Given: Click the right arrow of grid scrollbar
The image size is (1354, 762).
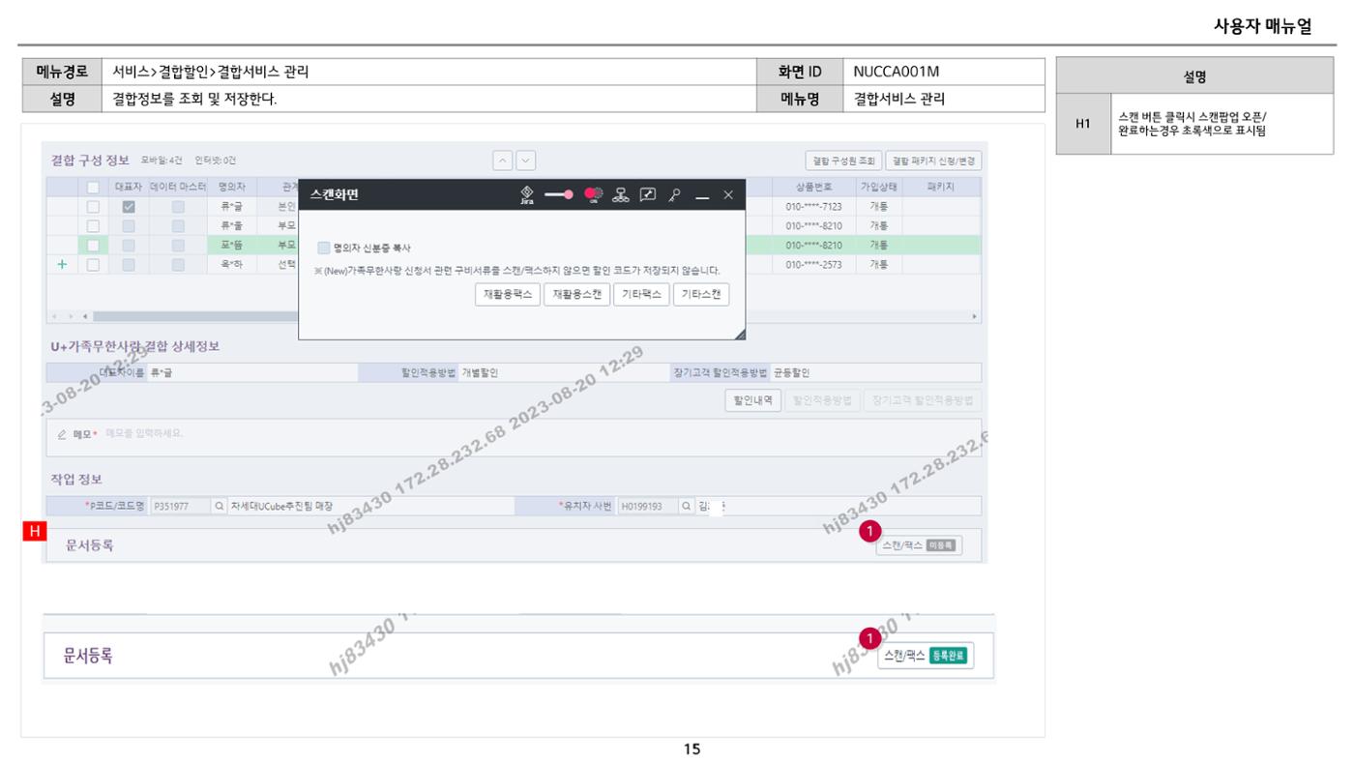Looking at the screenshot, I should coord(974,316).
